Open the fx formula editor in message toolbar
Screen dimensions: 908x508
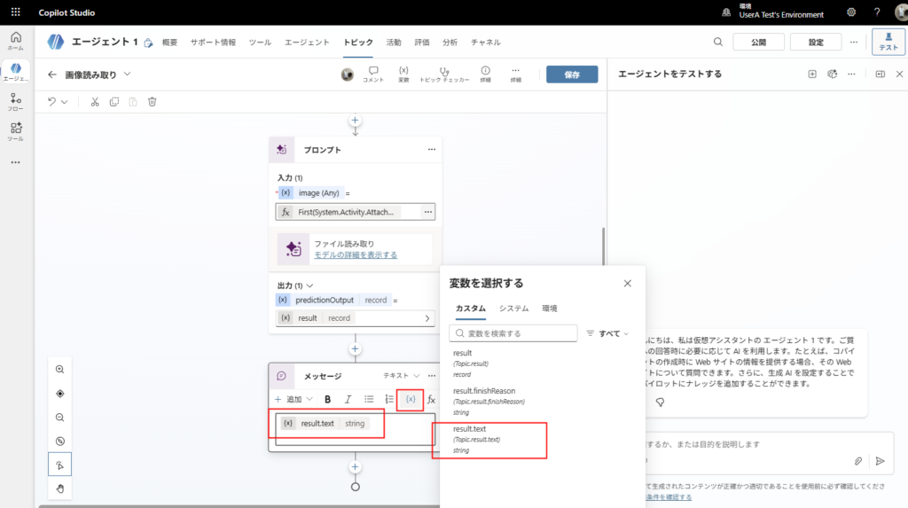[x=432, y=399]
